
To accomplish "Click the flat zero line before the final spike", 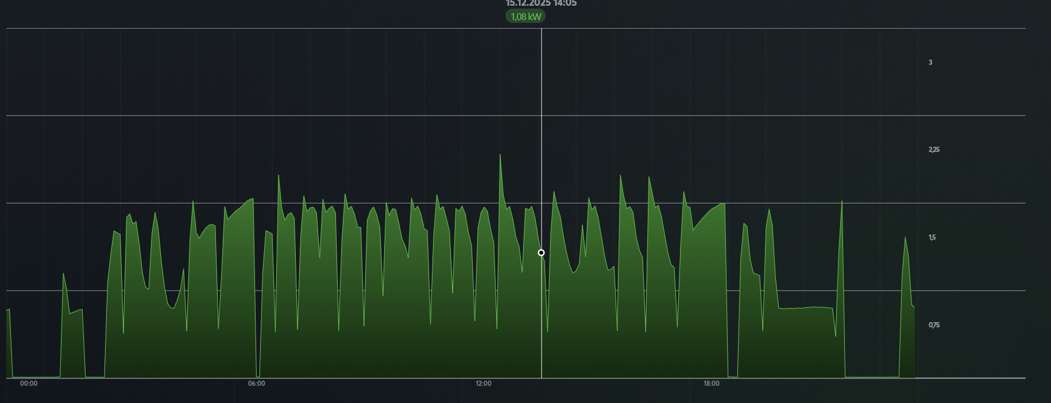I will [872, 377].
